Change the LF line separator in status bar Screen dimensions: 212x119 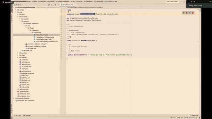(x=182, y=118)
